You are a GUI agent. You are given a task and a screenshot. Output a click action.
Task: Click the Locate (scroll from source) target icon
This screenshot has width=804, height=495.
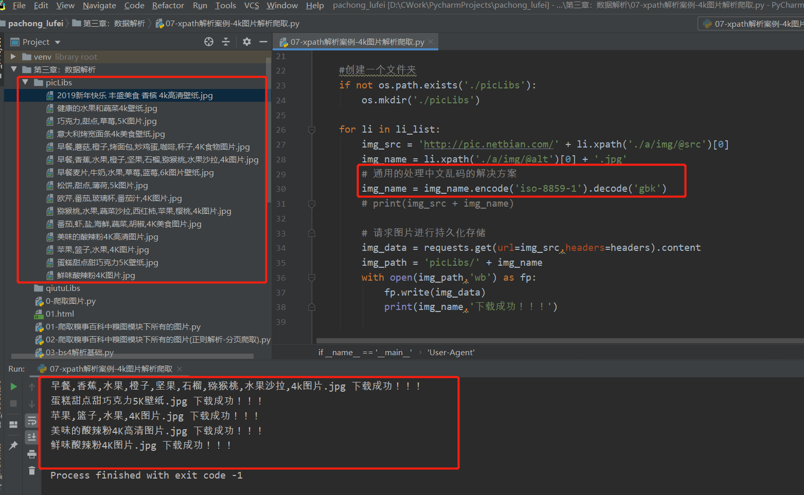209,42
